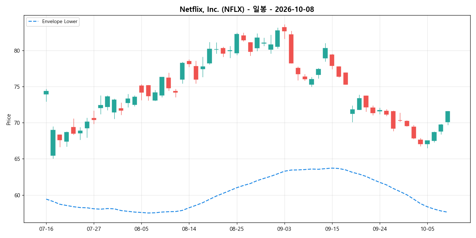476x238 pixels.
Task: Click the last green candle on the right
Action: tap(448, 117)
